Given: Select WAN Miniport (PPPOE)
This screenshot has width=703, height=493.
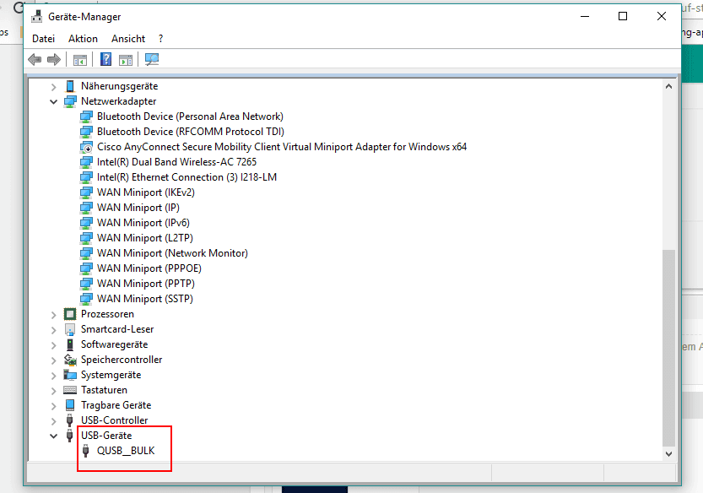Looking at the screenshot, I should point(149,268).
